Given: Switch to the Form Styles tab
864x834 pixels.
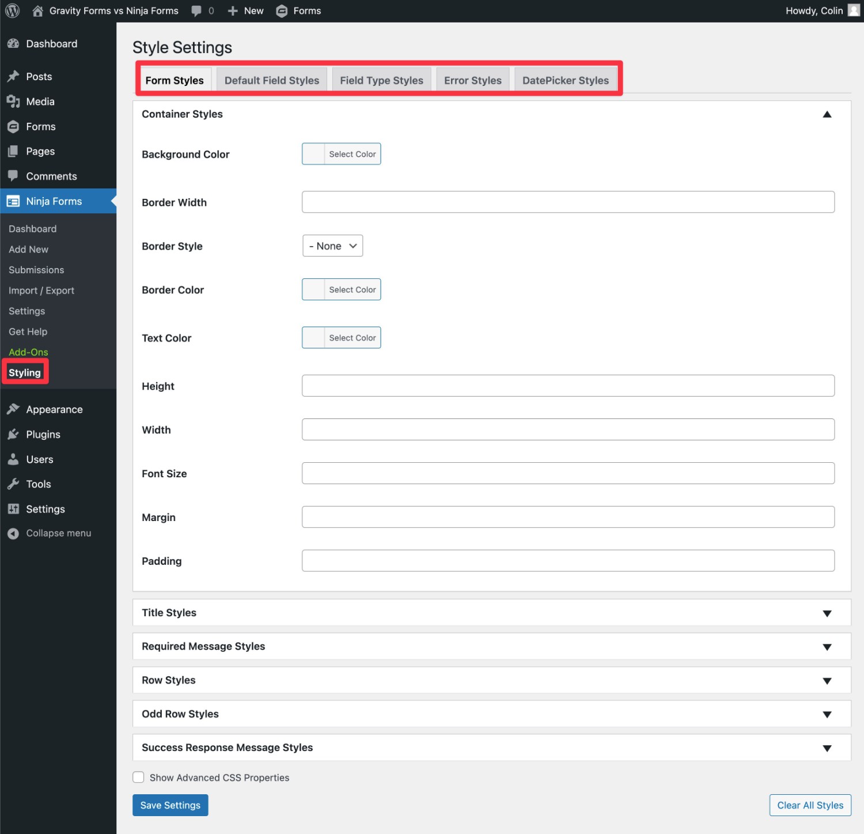Looking at the screenshot, I should [175, 80].
